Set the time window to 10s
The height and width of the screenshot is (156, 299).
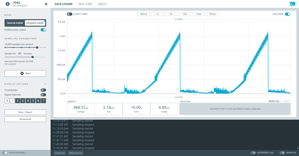pos(185,14)
